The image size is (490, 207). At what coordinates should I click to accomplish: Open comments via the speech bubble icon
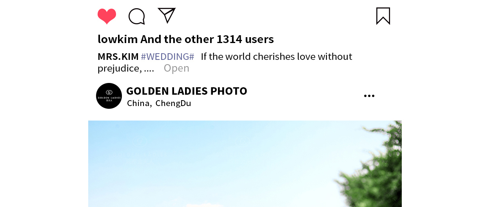click(x=137, y=16)
